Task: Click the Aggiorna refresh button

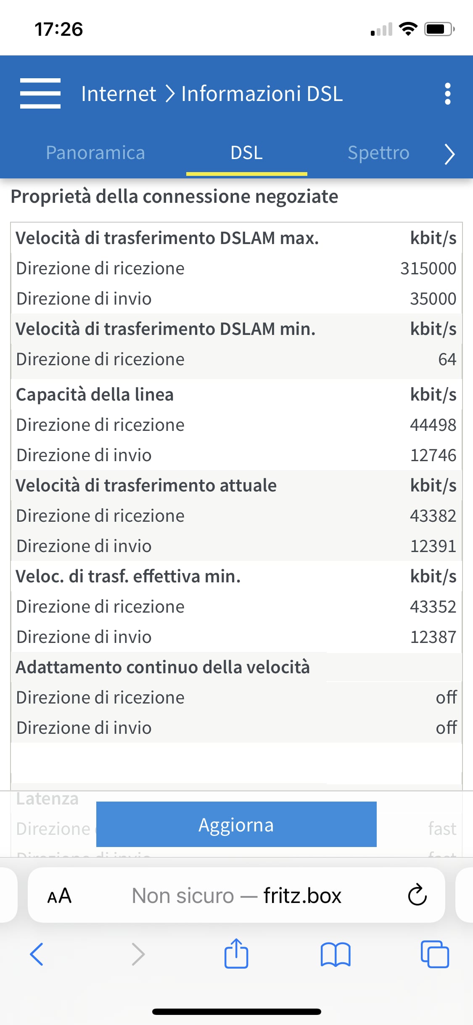Action: click(236, 824)
